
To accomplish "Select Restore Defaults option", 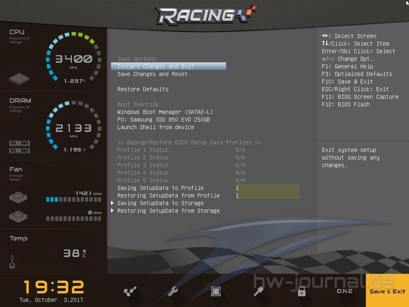I will (143, 89).
